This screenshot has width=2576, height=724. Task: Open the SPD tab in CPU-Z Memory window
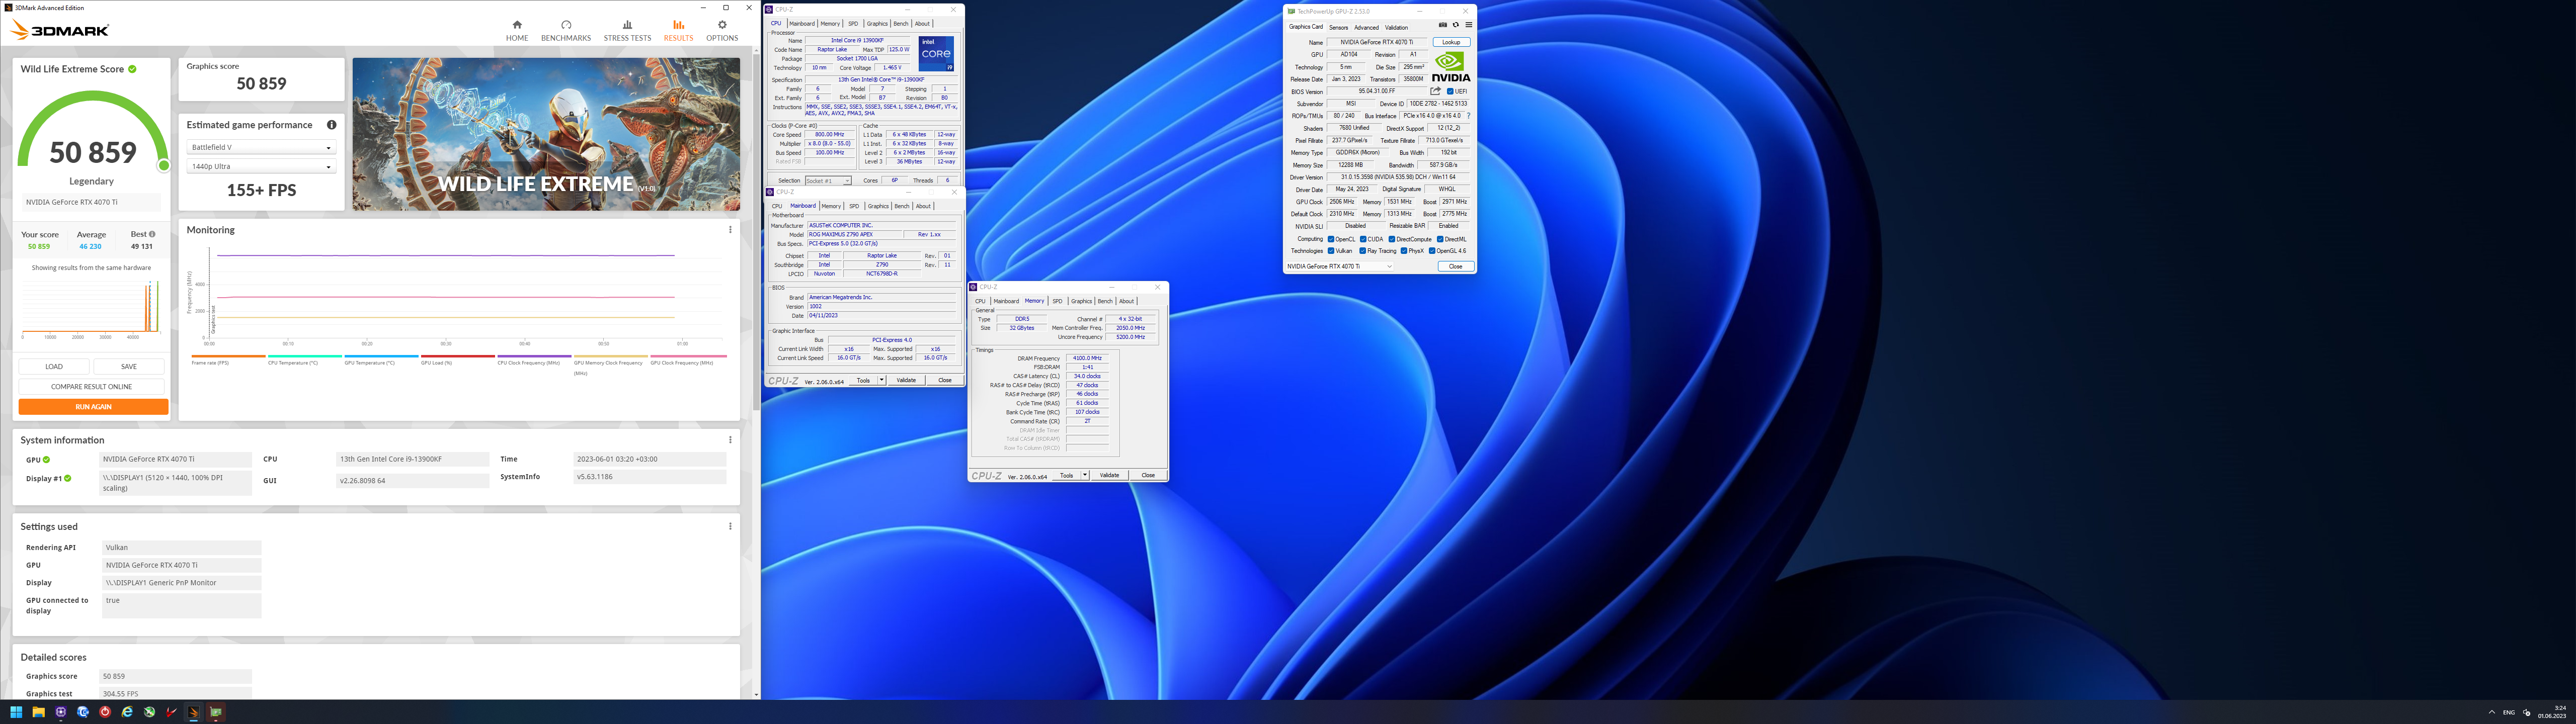(1057, 301)
